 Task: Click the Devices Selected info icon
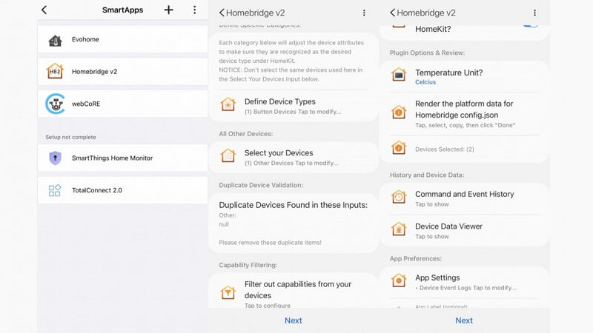coord(399,147)
